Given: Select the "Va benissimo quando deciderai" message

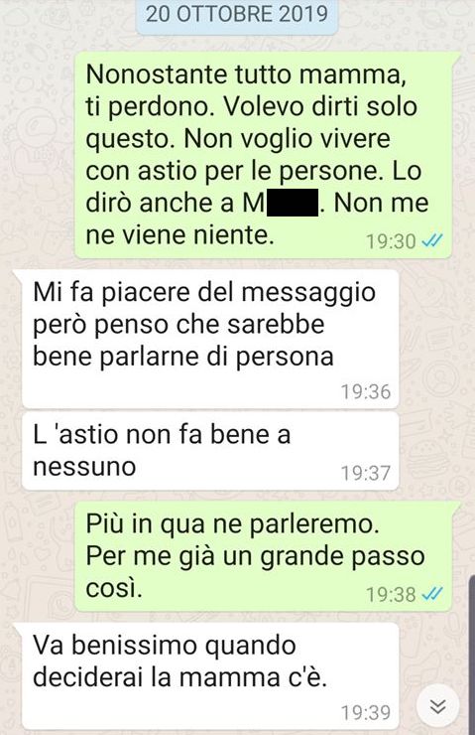Looking at the screenshot, I should click(x=210, y=676).
